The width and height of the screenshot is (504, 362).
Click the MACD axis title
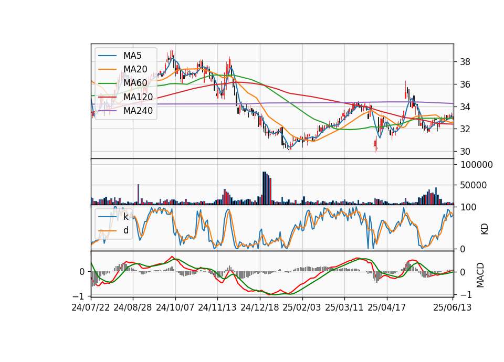pyautogui.click(x=480, y=275)
